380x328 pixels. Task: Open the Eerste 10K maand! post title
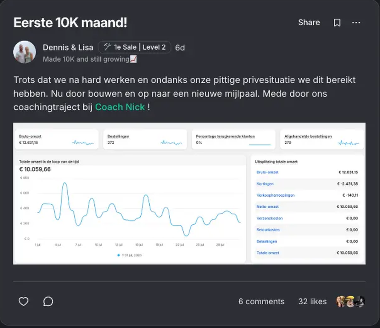point(70,23)
